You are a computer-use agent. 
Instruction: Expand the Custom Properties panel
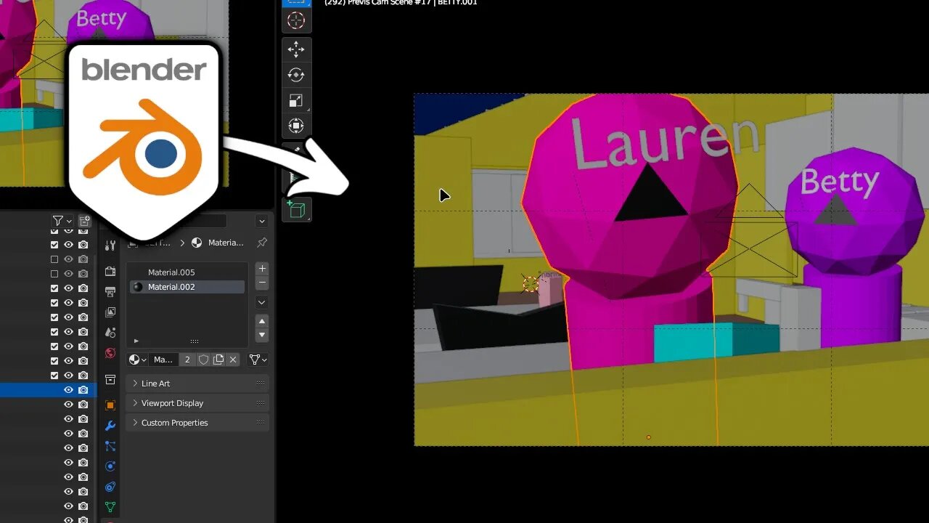(x=197, y=423)
